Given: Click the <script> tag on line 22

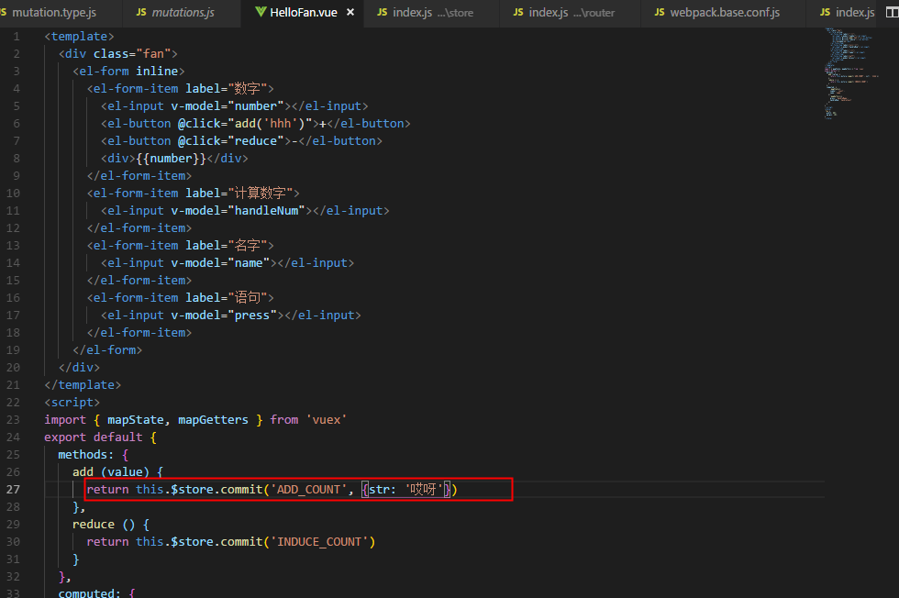Looking at the screenshot, I should [x=72, y=403].
